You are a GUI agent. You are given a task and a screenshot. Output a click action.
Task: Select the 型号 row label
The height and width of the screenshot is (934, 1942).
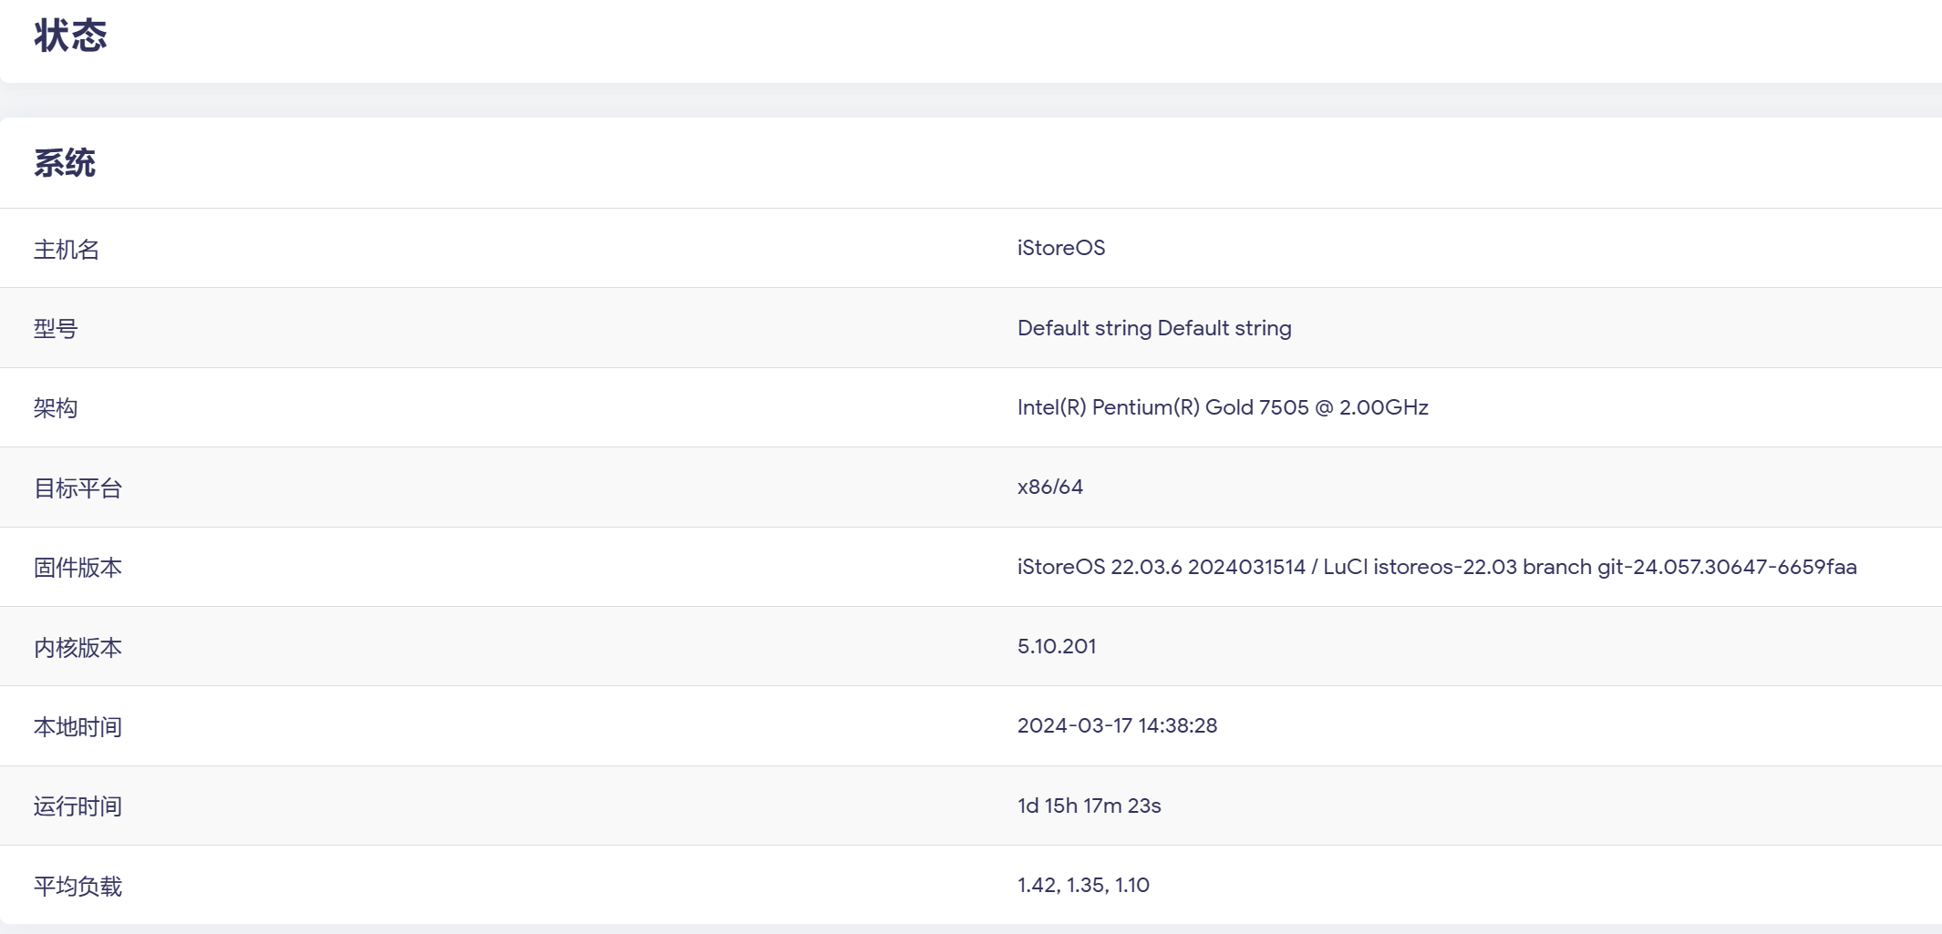click(56, 328)
